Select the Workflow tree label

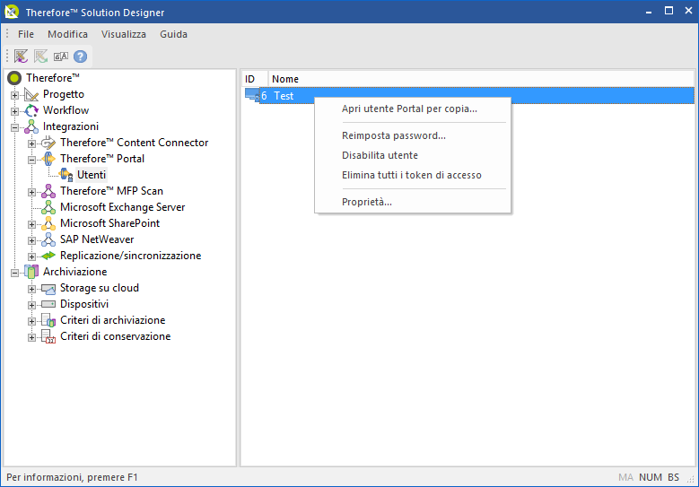click(66, 110)
